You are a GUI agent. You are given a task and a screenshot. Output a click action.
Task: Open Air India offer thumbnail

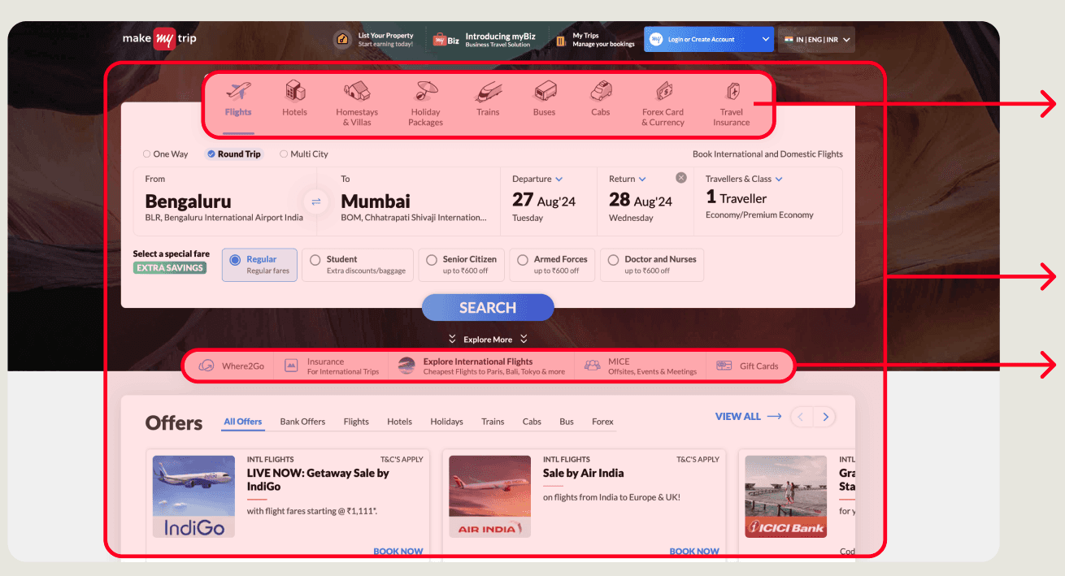click(490, 496)
